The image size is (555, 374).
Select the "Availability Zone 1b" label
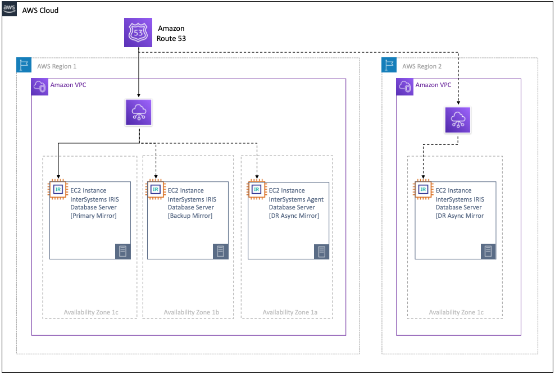pos(188,312)
